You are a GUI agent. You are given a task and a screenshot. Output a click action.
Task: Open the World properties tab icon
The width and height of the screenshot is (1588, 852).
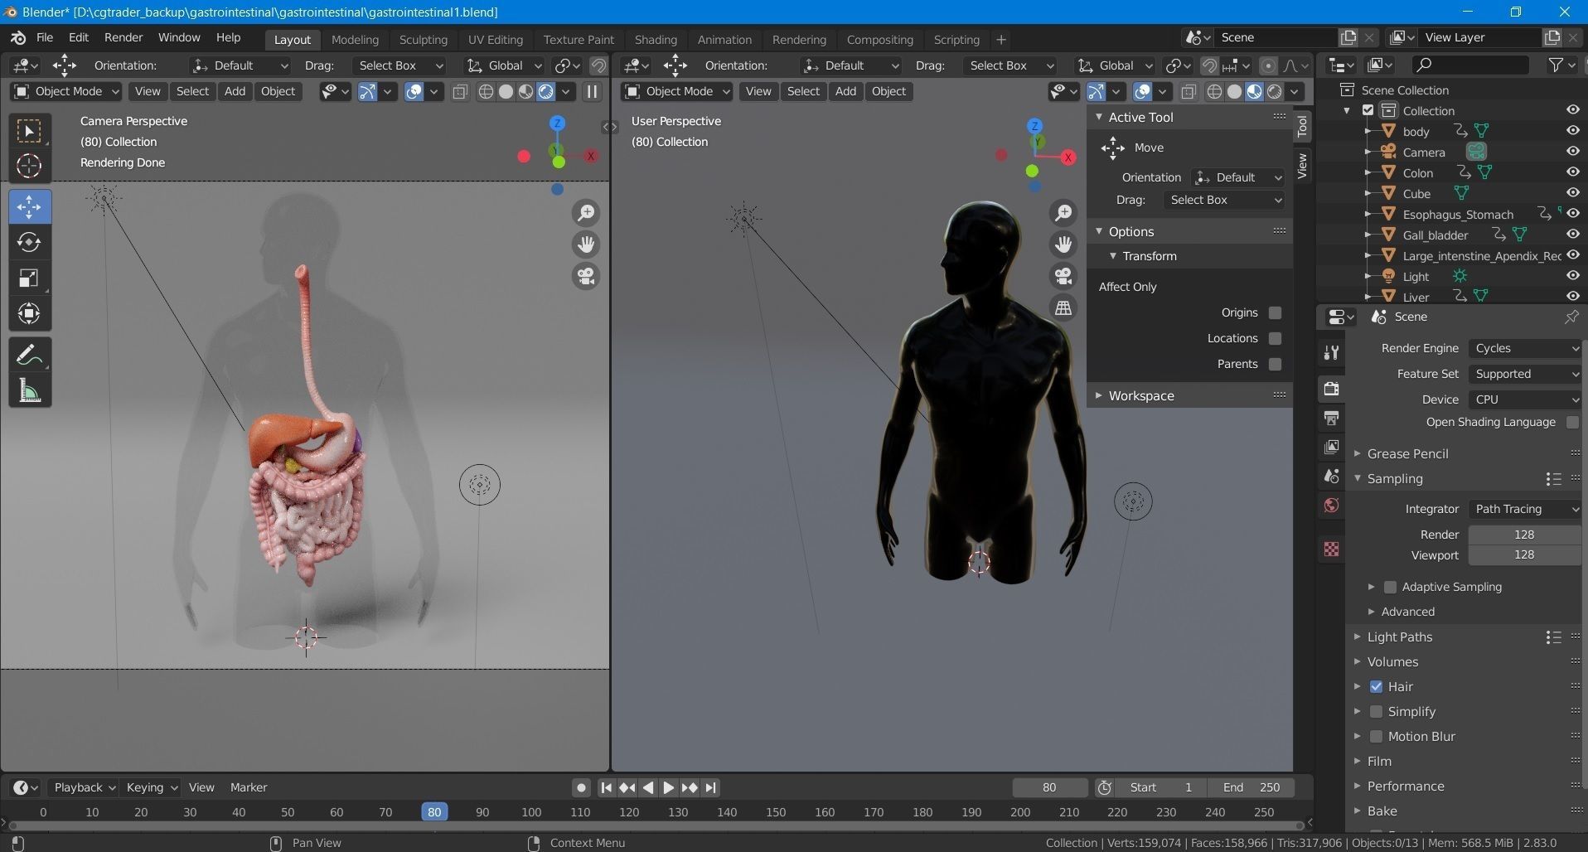click(1331, 506)
